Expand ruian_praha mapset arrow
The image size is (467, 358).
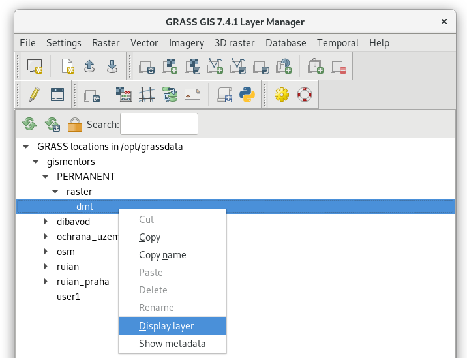(45, 282)
